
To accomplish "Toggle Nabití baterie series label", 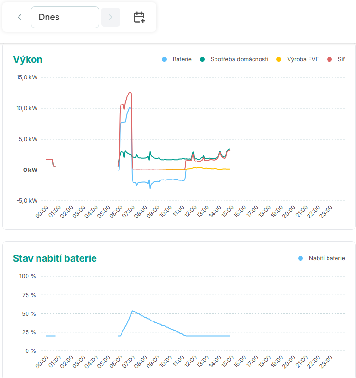I will (327, 258).
